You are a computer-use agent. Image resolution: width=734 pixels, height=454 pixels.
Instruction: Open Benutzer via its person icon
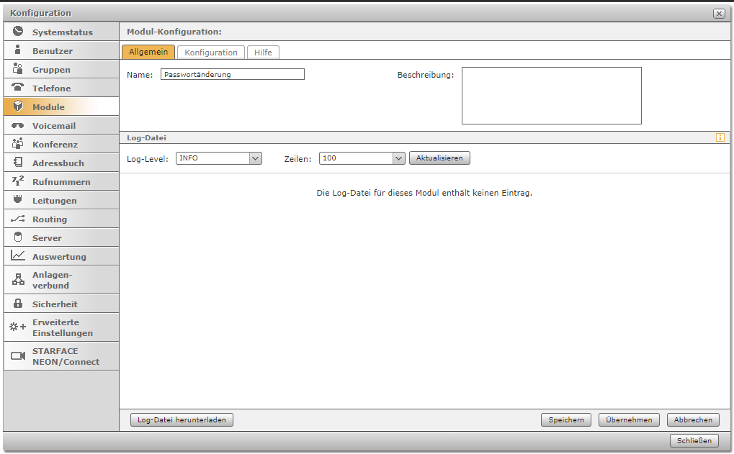point(18,50)
